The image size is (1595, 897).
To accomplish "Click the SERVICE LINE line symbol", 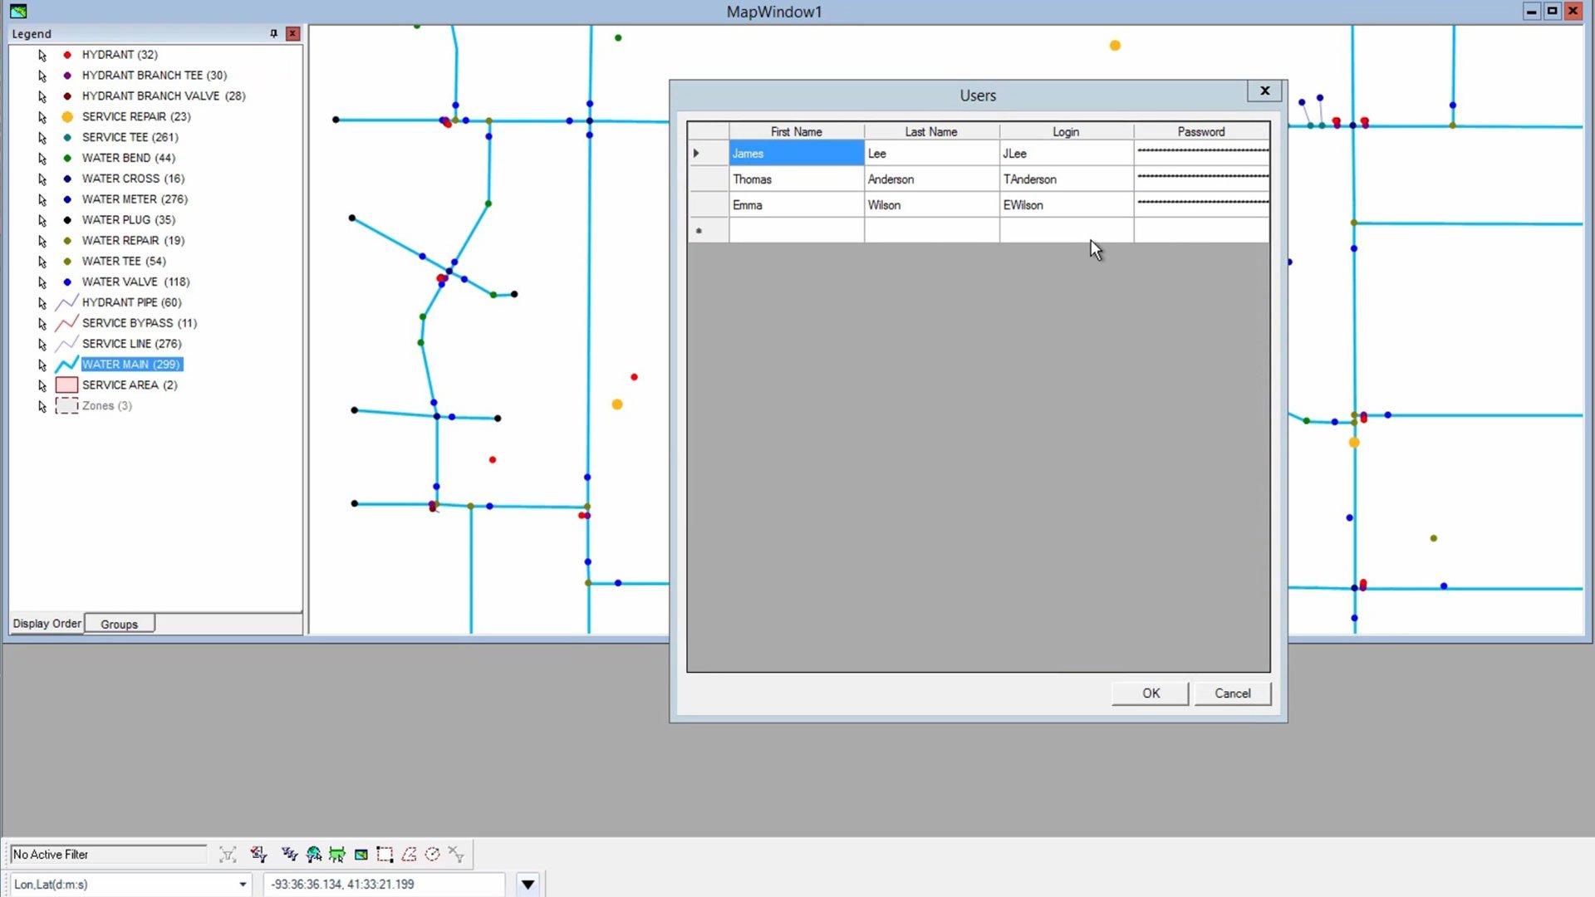I will [66, 344].
